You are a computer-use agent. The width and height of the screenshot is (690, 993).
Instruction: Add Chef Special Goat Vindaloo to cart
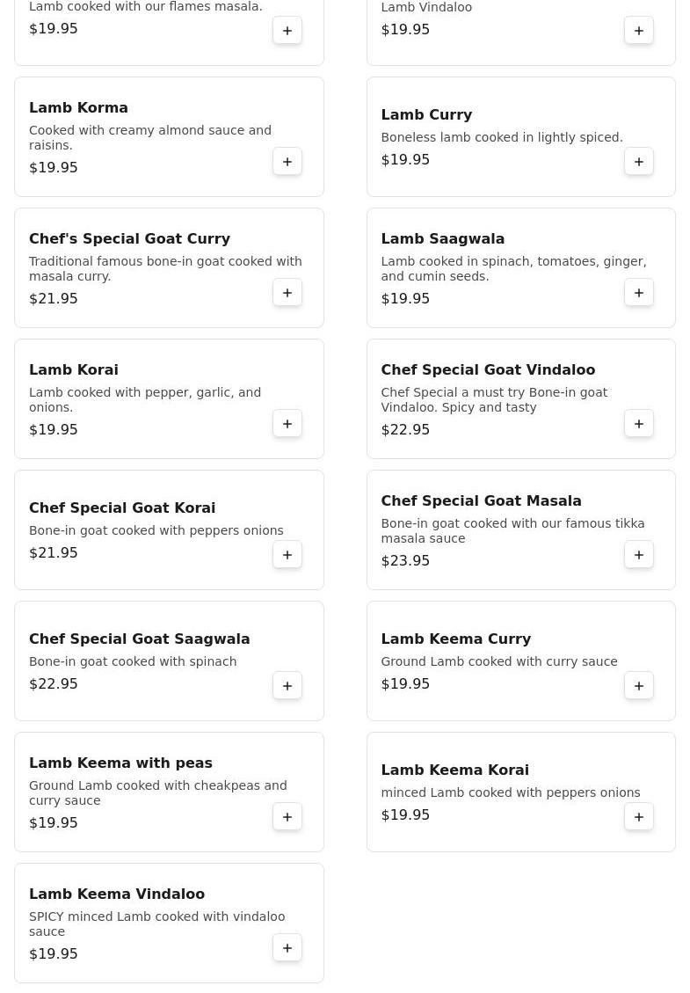coord(639,424)
